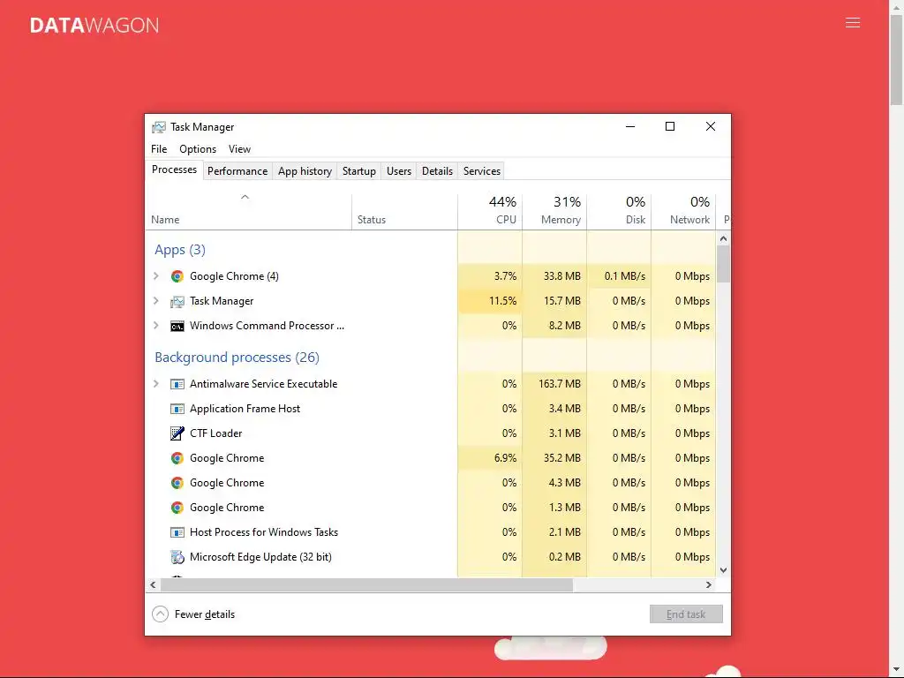This screenshot has width=904, height=678.
Task: Click the Google Chrome (4) app icon
Action: pos(177,276)
